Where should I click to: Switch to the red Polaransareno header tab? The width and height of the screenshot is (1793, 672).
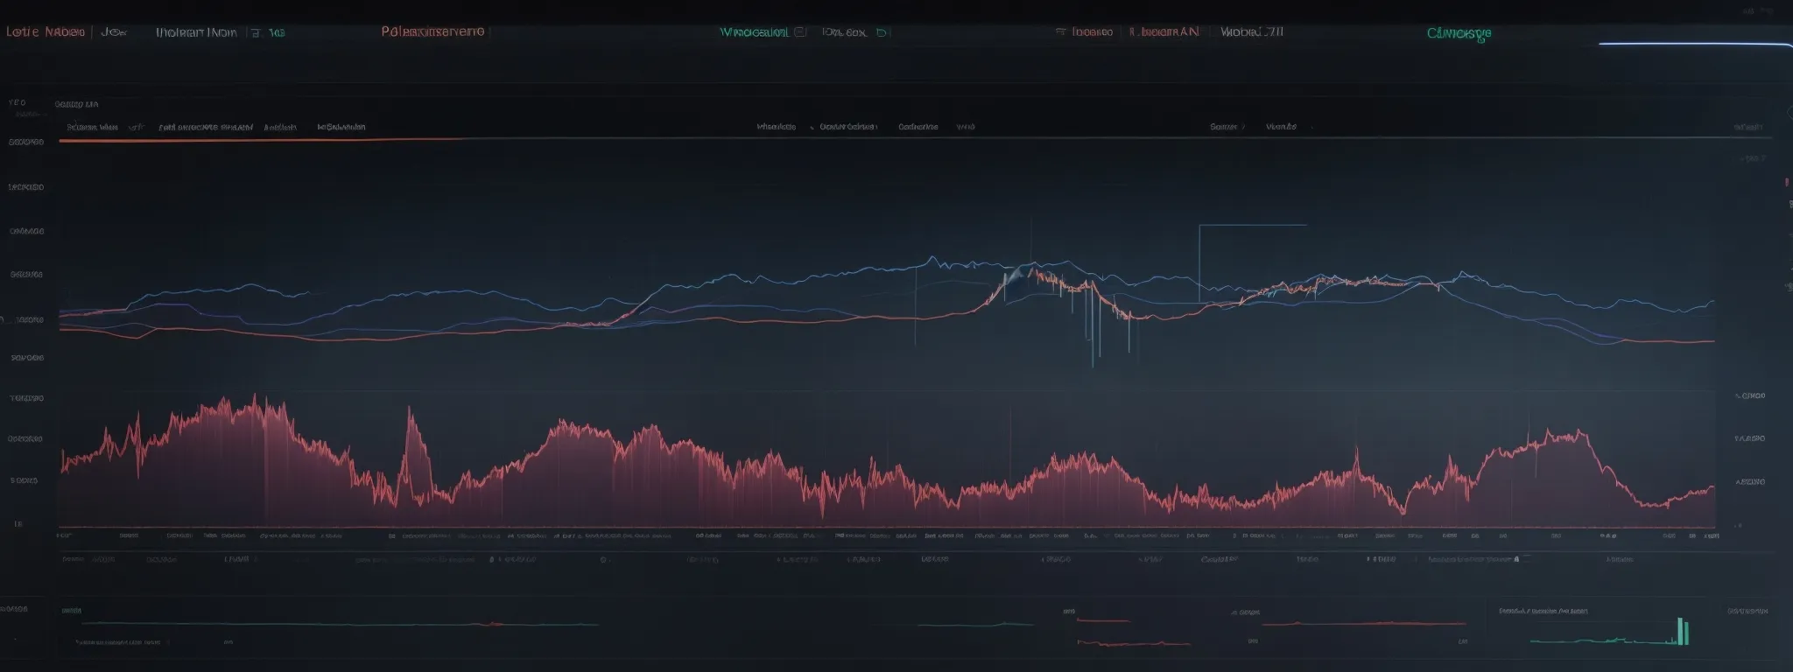coord(432,31)
